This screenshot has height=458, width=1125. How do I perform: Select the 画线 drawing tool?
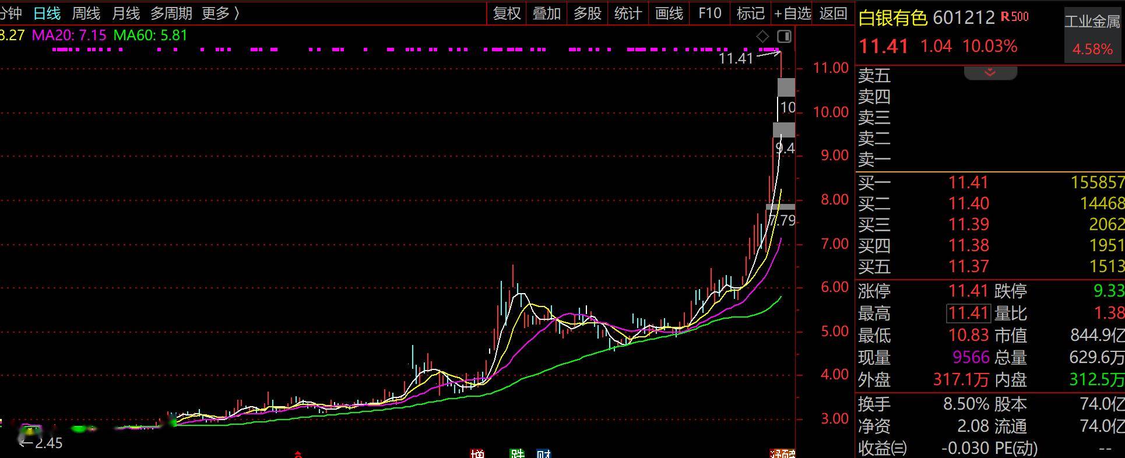[x=669, y=13]
